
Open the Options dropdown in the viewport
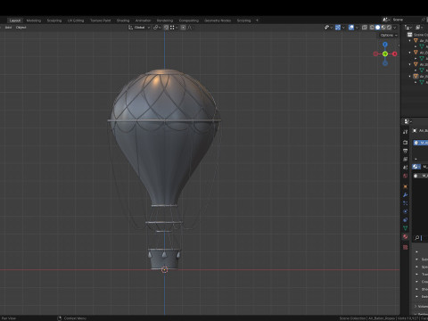[389, 35]
